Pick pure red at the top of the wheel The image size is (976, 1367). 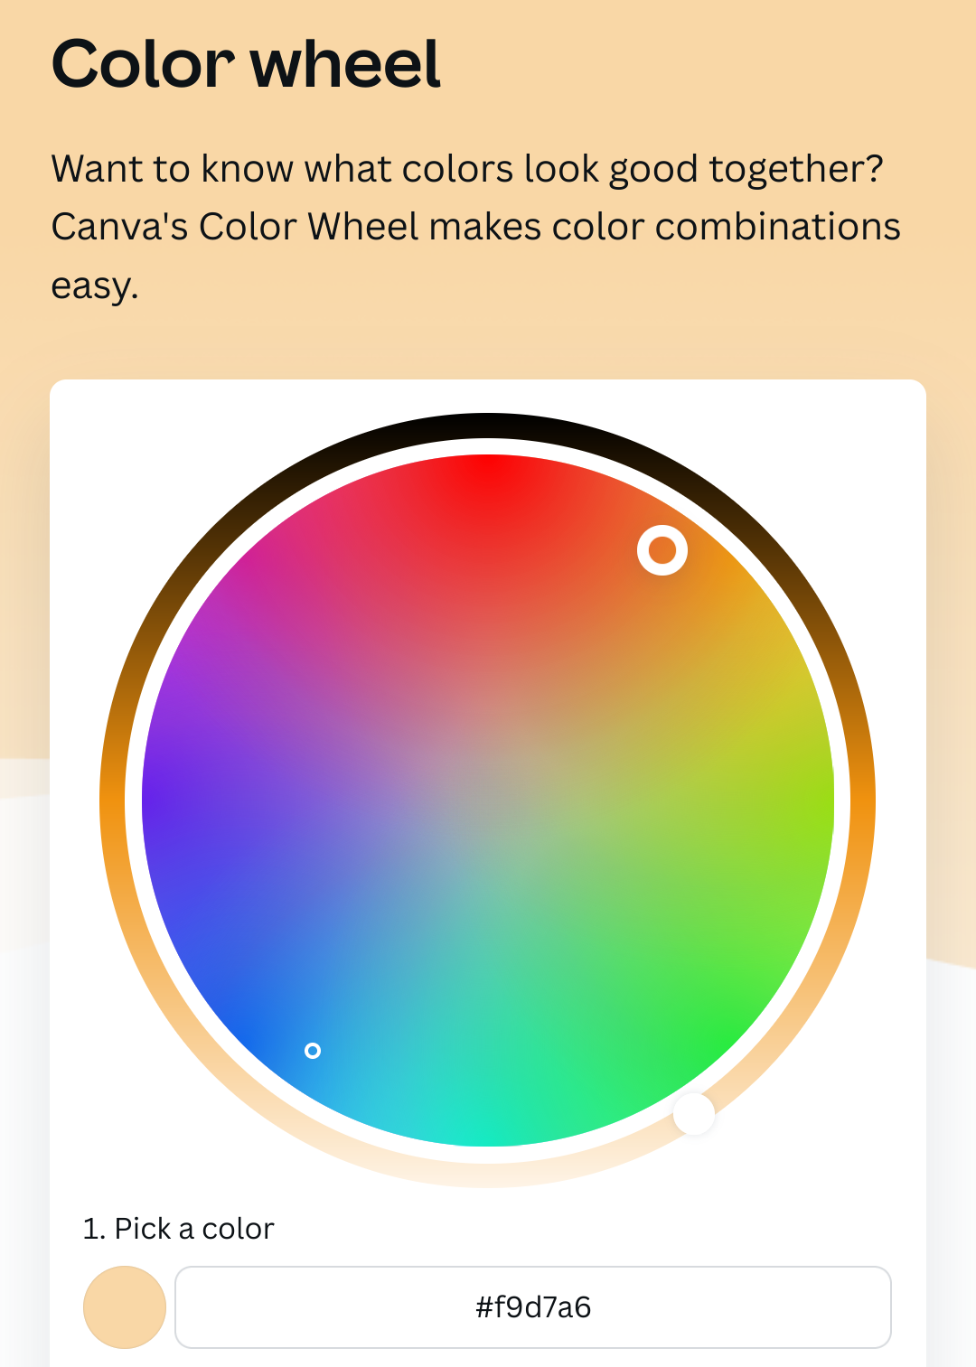coord(488,468)
